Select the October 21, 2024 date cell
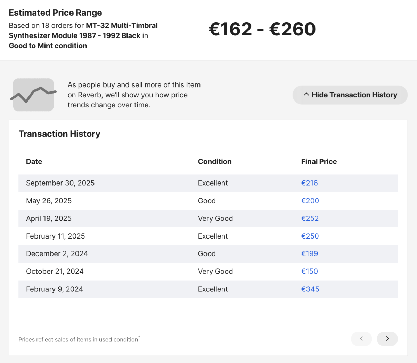This screenshot has height=363, width=417. [x=55, y=271]
